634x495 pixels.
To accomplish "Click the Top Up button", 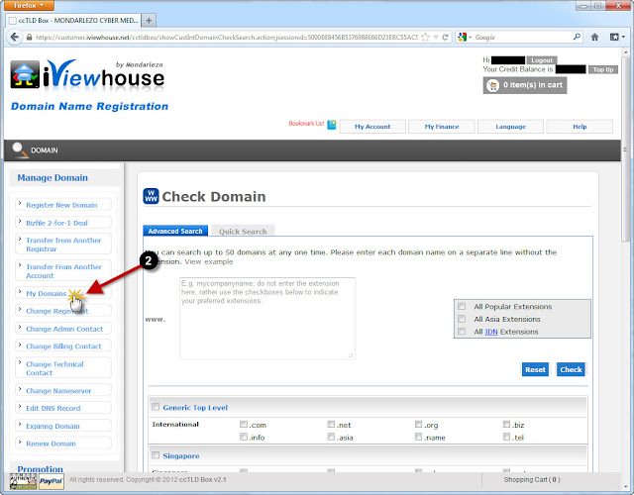I will click(x=603, y=69).
